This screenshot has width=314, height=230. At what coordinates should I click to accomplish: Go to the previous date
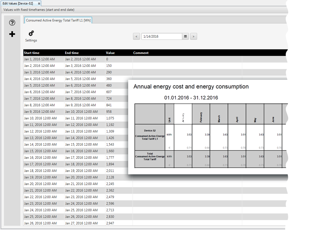pyautogui.click(x=136, y=36)
